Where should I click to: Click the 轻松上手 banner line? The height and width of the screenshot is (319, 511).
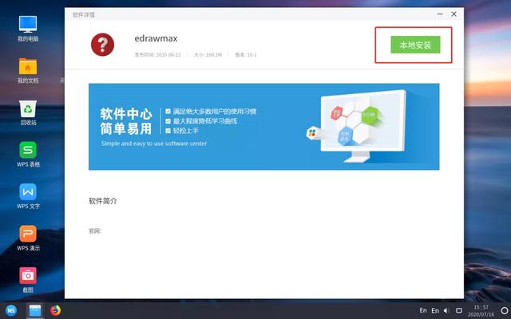tap(186, 131)
